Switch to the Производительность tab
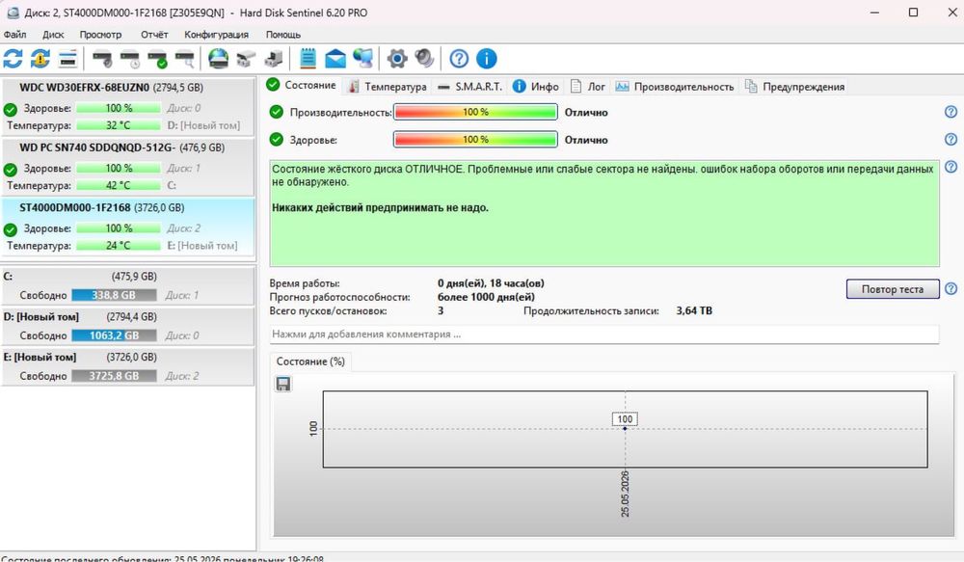 tap(675, 87)
